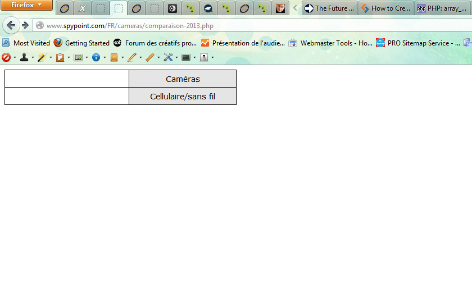The height and width of the screenshot is (302, 472).
Task: Expand the Images dropdown arrow
Action: [87, 57]
